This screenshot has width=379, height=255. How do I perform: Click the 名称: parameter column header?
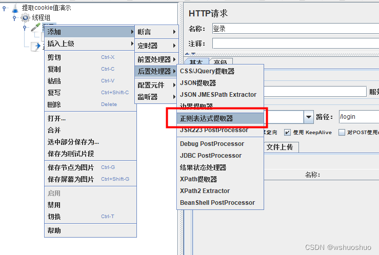click(312, 175)
